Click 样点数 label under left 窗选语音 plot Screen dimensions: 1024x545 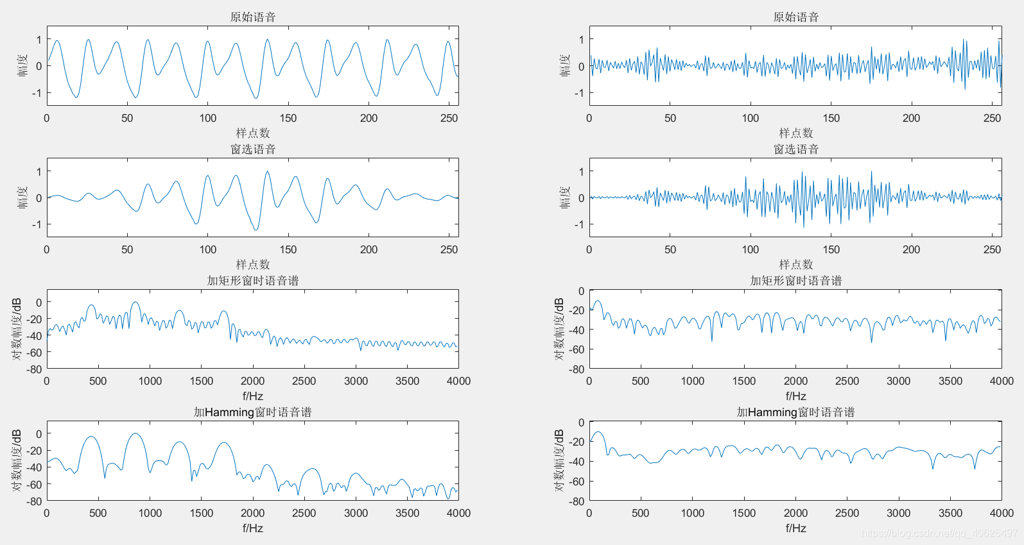(253, 265)
